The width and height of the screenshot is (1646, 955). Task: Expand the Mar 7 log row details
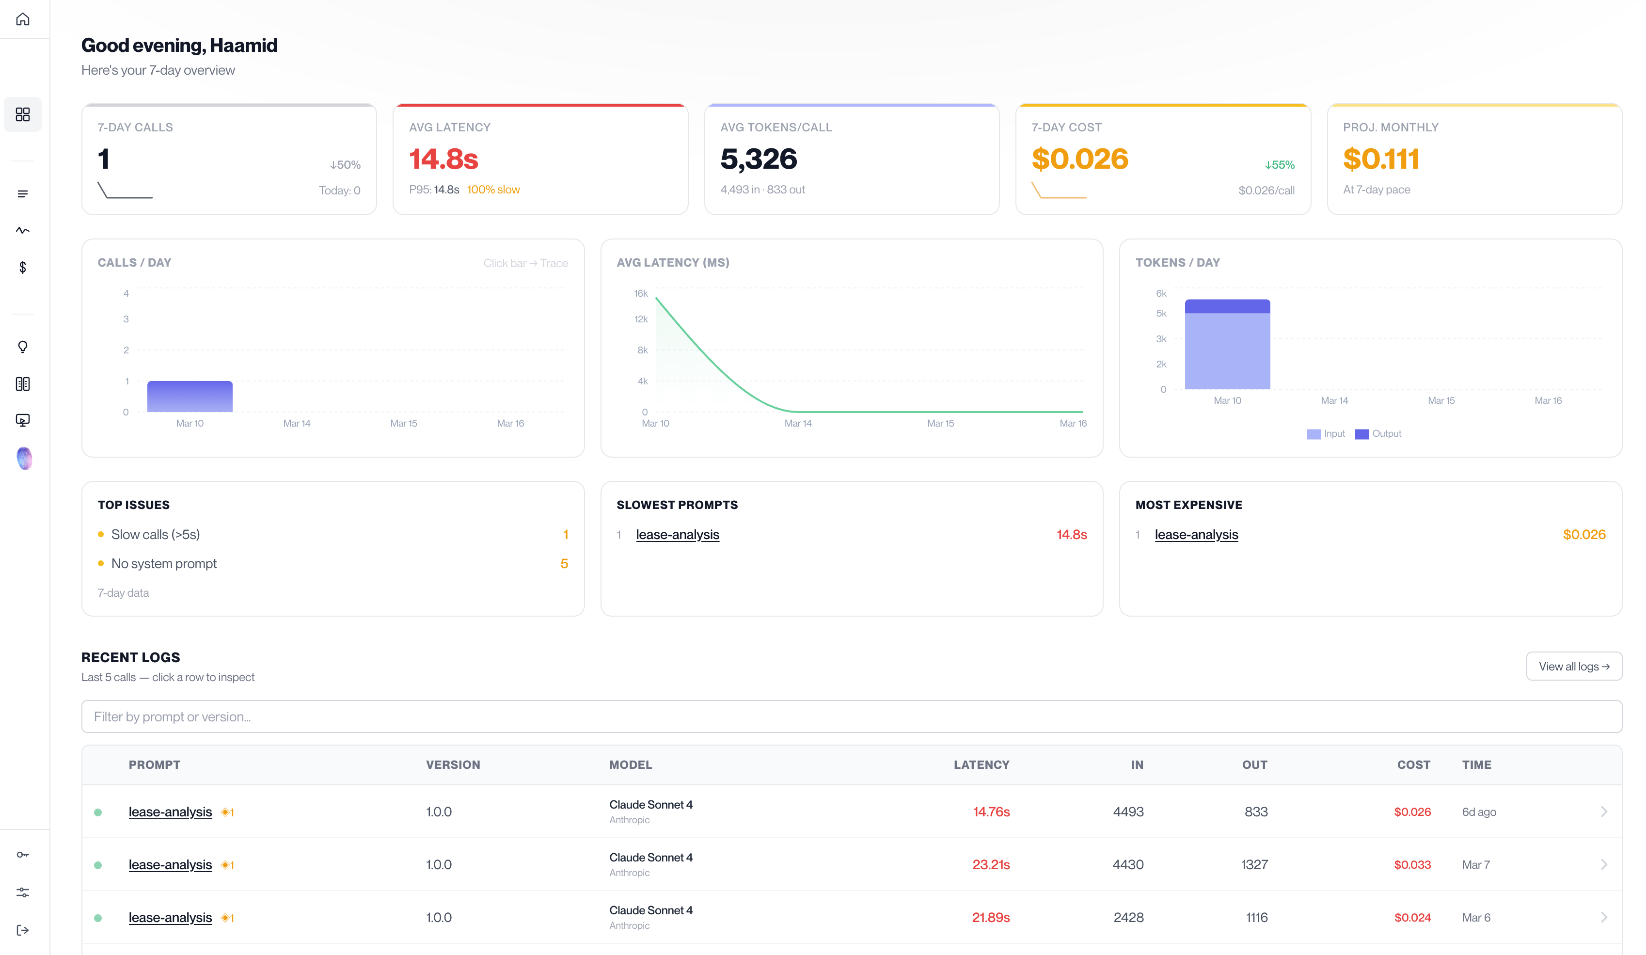tap(1604, 864)
